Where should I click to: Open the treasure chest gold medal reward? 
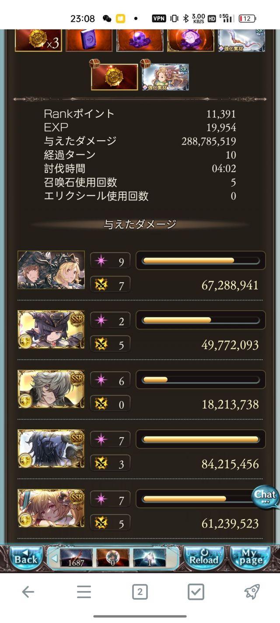click(114, 77)
